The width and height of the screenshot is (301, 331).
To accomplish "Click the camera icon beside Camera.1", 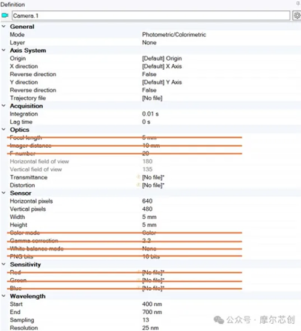I will (5, 16).
